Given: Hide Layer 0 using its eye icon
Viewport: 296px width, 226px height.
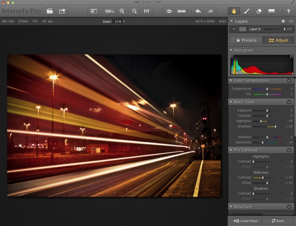Looking at the screenshot, I should tap(234, 29).
